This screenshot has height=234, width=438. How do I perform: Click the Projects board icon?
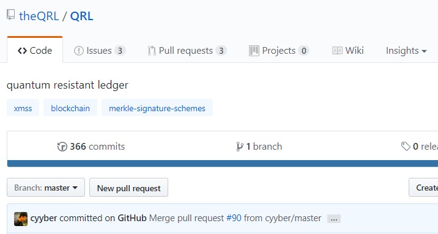click(254, 51)
